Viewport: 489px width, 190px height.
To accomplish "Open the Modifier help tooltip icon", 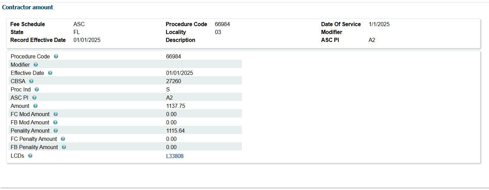I will point(36,65).
